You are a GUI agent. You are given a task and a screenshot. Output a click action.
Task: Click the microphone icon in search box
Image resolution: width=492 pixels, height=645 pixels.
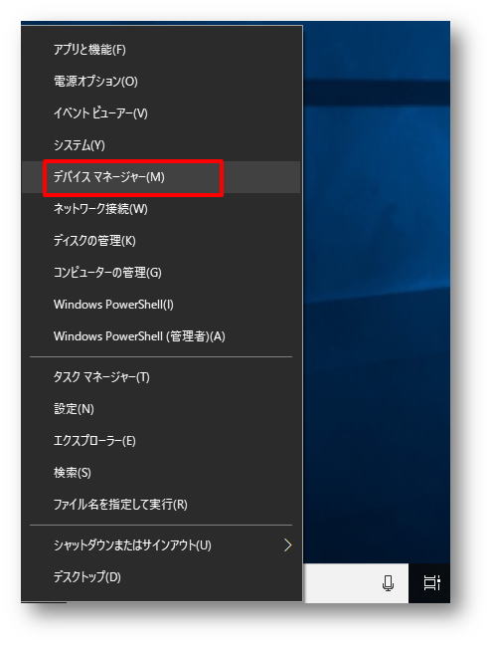tap(388, 583)
